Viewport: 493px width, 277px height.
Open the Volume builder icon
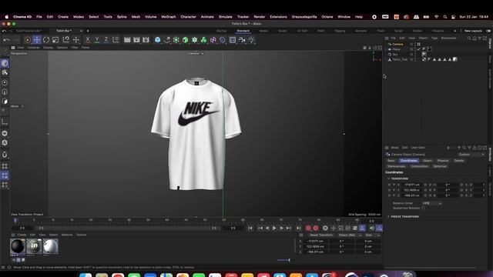pyautogui.click(x=203, y=40)
